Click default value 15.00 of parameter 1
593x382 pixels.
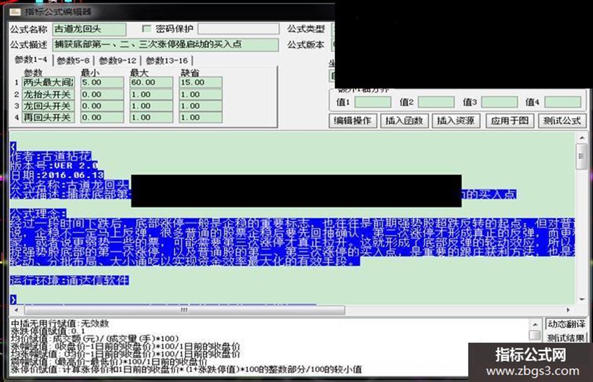(200, 82)
